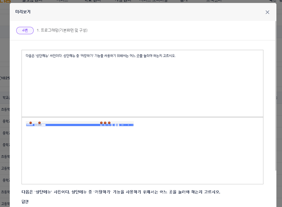Image resolution: width=282 pixels, height=207 pixels.
Task: Click the bold question text above 답안
Action: pyautogui.click(x=121, y=192)
